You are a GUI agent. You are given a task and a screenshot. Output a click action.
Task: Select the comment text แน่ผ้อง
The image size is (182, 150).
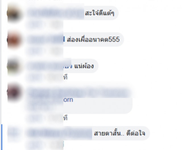tap(84, 66)
